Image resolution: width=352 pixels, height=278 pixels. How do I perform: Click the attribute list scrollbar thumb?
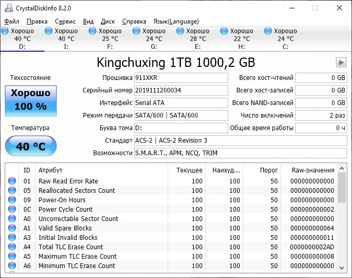pos(342,188)
